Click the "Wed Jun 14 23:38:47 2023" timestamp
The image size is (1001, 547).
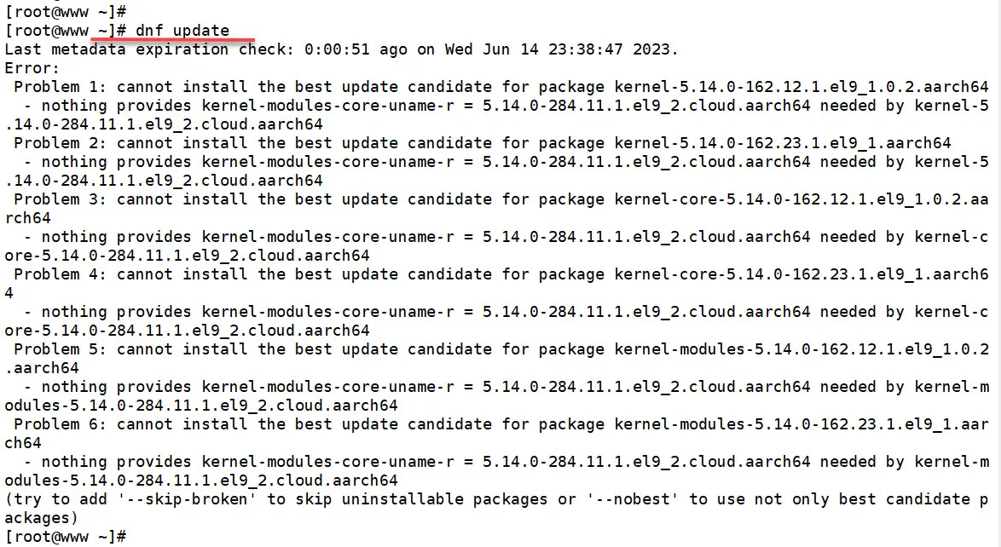[561, 49]
